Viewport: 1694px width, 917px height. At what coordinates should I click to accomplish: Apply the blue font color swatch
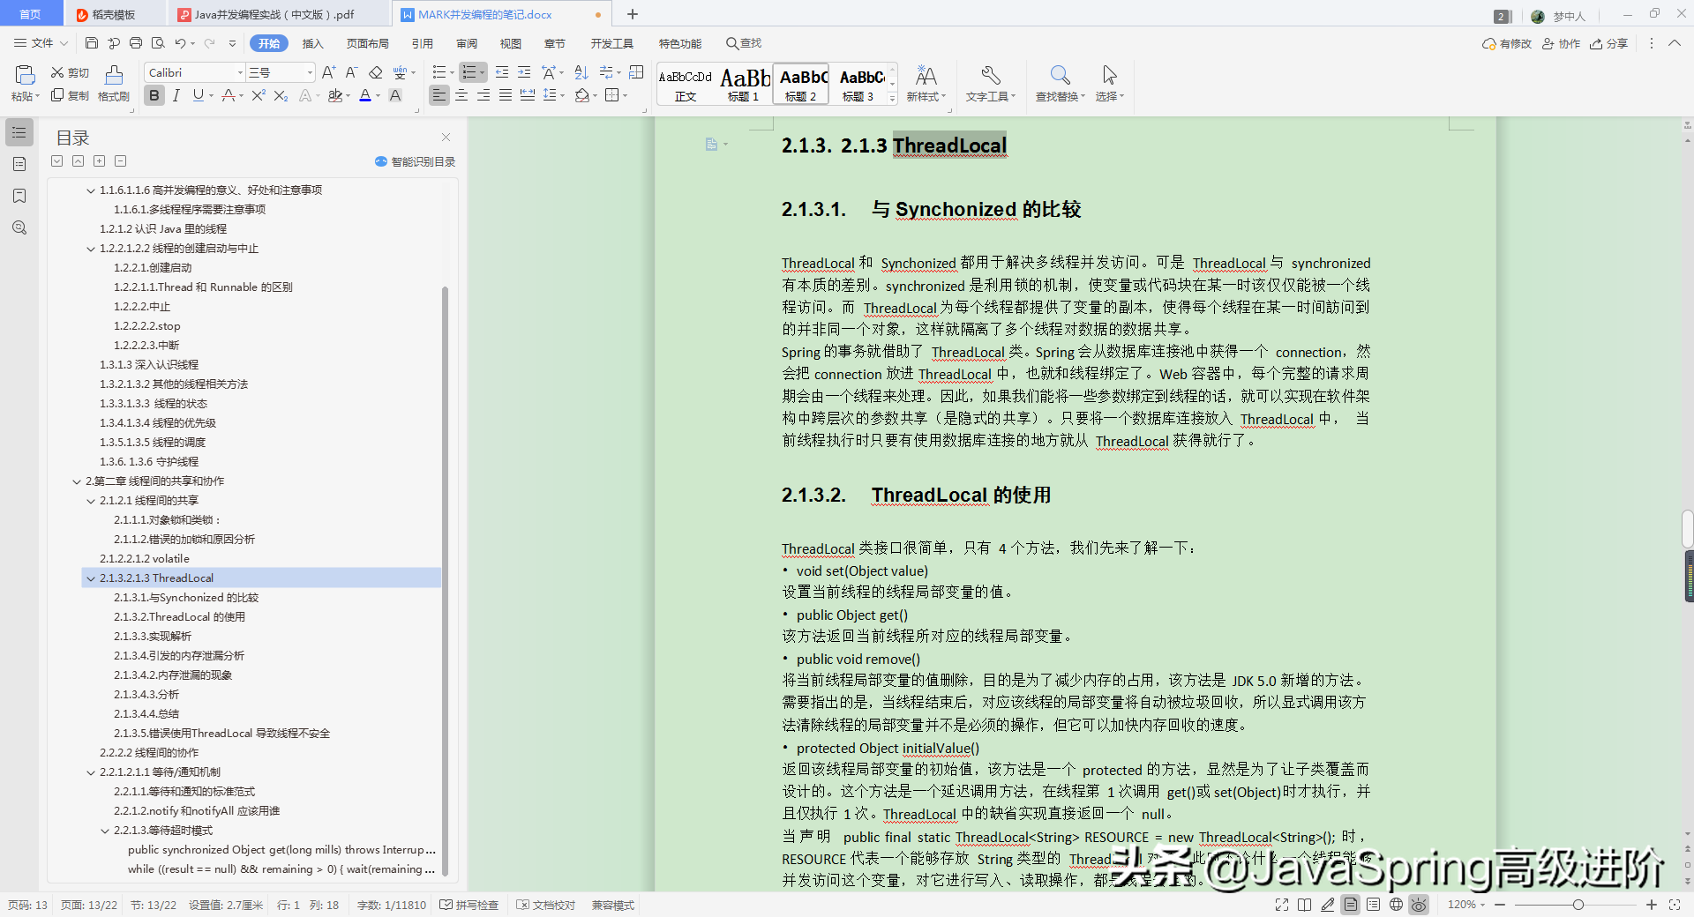[x=365, y=95]
